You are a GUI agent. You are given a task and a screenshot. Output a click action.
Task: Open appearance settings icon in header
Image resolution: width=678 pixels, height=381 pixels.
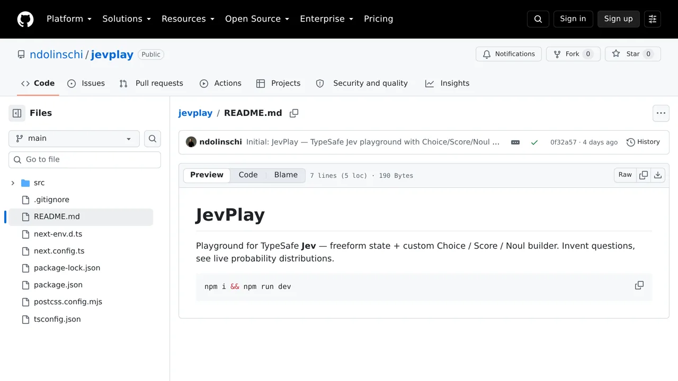tap(653, 19)
